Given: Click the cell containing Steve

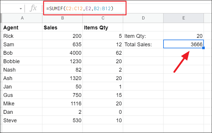Looking at the screenshot, I should [x=22, y=120].
